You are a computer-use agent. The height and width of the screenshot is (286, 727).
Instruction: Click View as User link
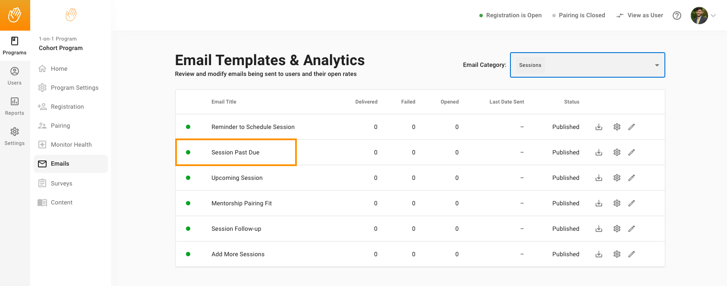pyautogui.click(x=640, y=16)
